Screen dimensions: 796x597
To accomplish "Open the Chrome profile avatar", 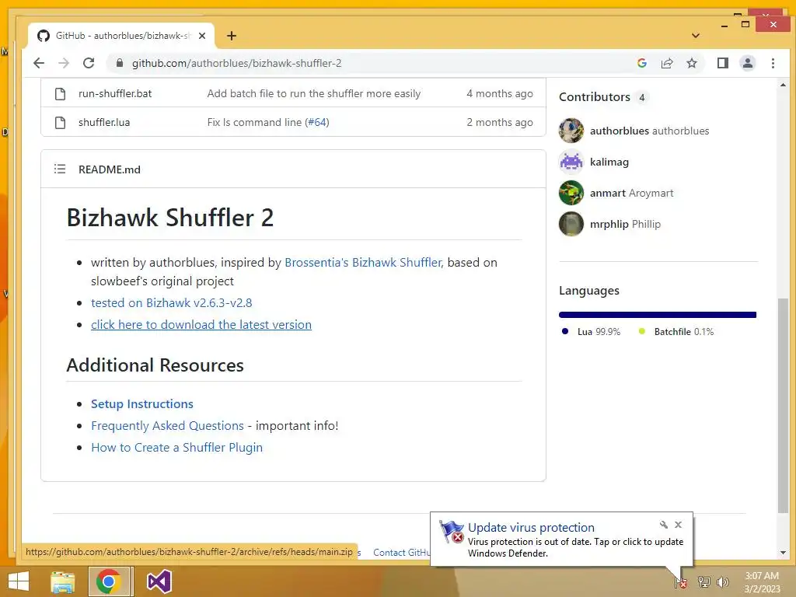I will (x=747, y=63).
